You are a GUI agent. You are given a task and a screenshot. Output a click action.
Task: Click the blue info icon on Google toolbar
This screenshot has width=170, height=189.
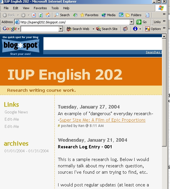click(x=135, y=29)
